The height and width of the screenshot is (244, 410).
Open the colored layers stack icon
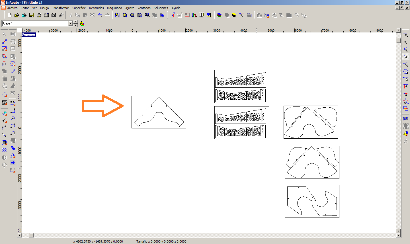pyautogui.click(x=220, y=15)
